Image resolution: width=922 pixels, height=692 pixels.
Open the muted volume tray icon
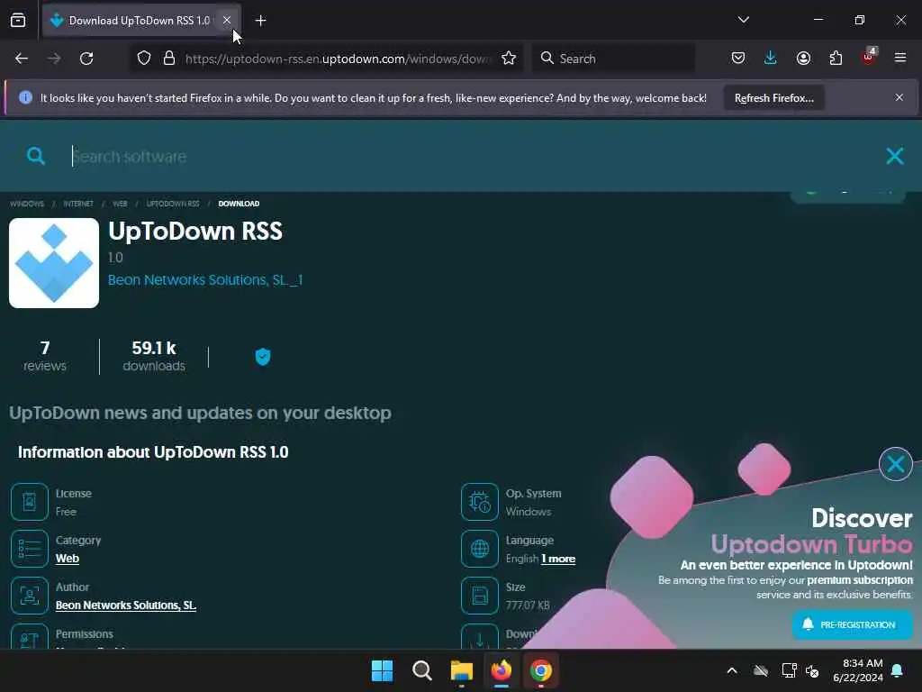[812, 670]
